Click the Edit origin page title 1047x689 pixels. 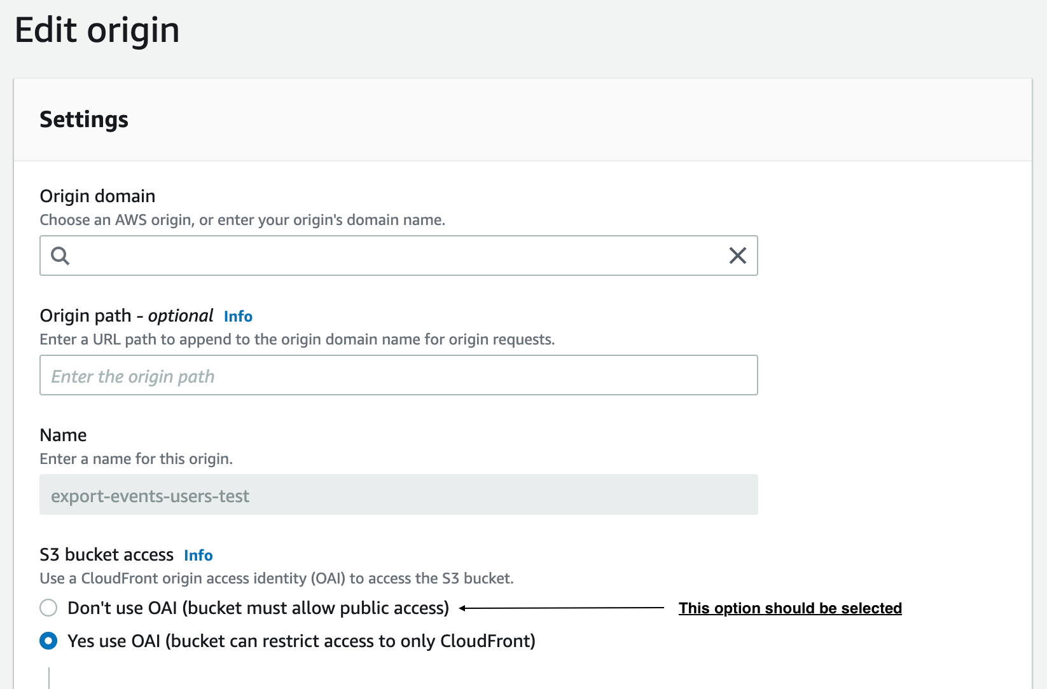click(x=97, y=29)
